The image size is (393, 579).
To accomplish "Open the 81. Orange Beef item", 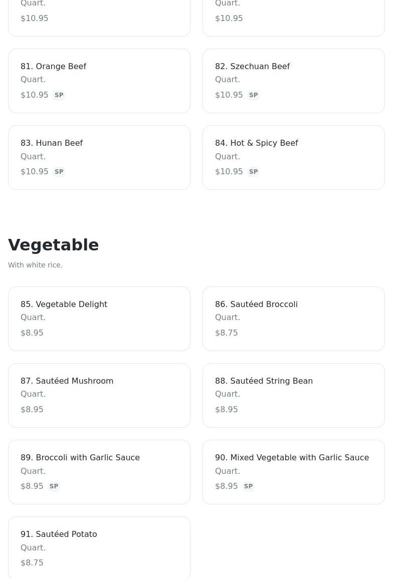I will pyautogui.click(x=53, y=67).
